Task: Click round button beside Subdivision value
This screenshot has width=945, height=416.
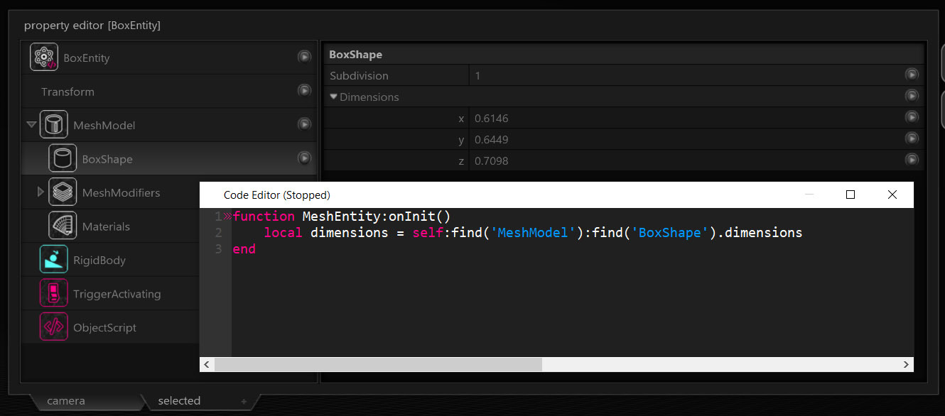Action: point(912,75)
